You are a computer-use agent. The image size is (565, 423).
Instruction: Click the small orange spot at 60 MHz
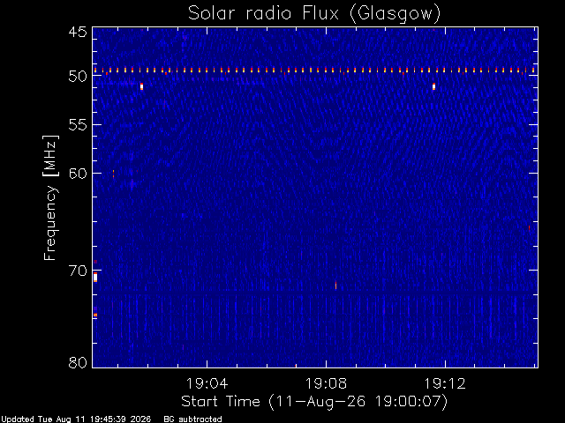114,174
